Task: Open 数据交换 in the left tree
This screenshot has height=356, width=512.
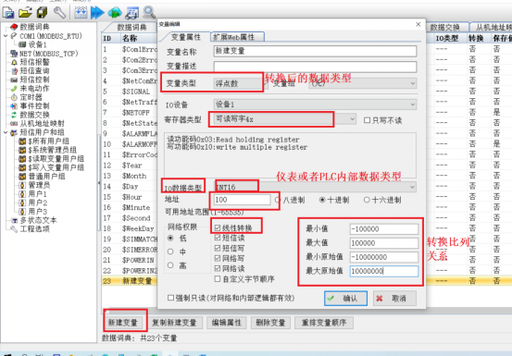Action: (34, 115)
